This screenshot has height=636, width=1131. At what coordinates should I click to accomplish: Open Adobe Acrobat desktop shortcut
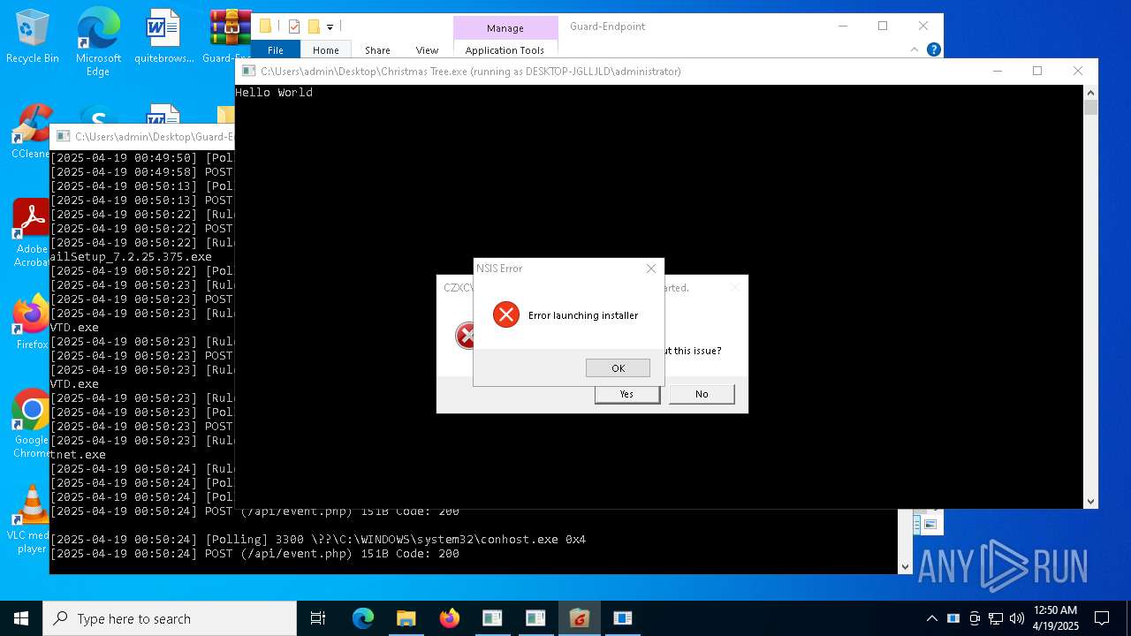32,232
